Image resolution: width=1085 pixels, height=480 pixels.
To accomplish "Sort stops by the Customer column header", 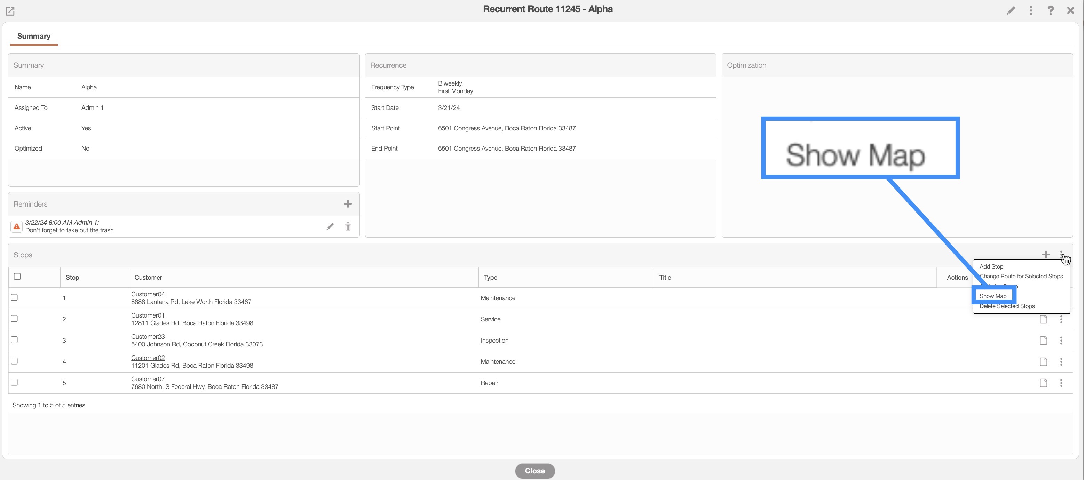I will [x=148, y=278].
